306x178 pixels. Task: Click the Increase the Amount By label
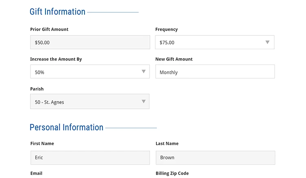56,59
